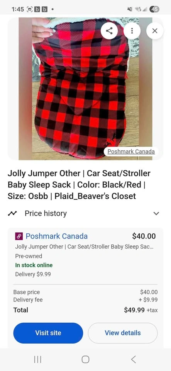Tap the Poshmark Canada image source label
This screenshot has height=371, width=171.
click(x=131, y=151)
